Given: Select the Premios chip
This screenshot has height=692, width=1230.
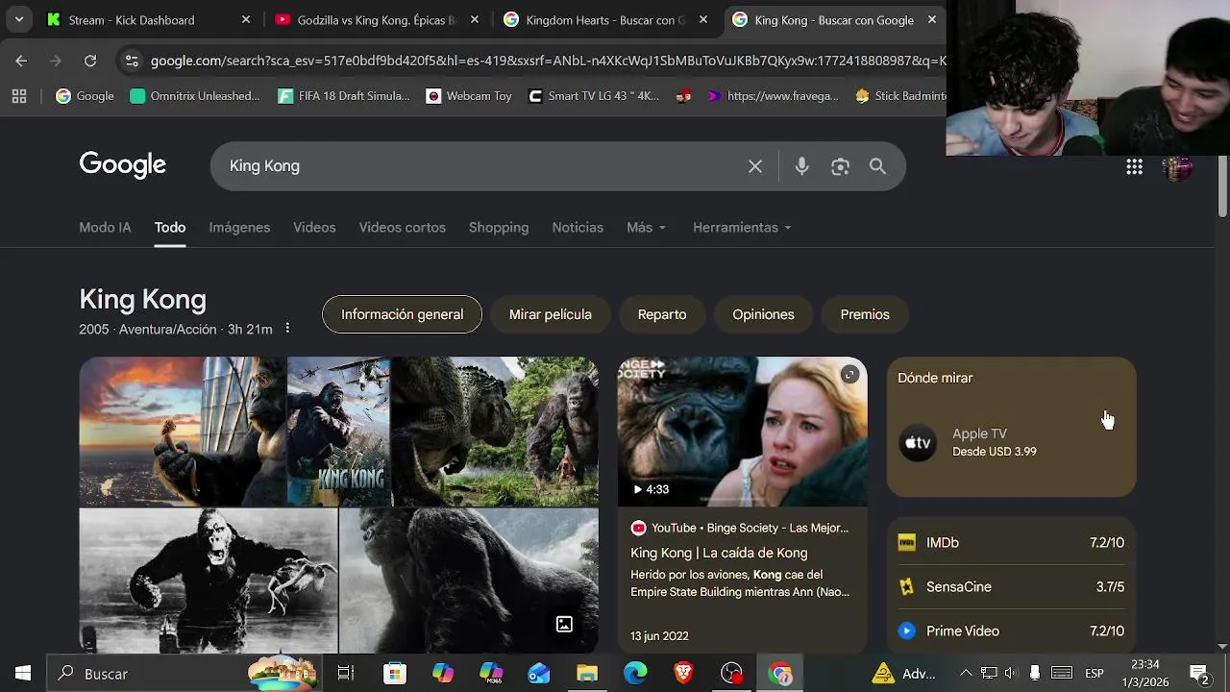Looking at the screenshot, I should tap(865, 314).
